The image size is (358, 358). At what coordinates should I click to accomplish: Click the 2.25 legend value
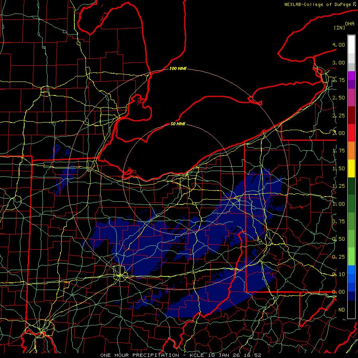coord(339,115)
